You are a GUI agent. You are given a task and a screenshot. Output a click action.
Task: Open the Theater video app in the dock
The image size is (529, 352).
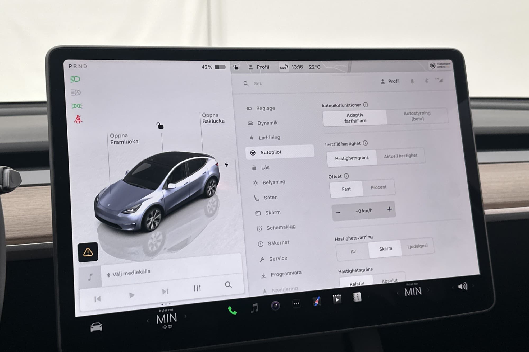coord(337,299)
